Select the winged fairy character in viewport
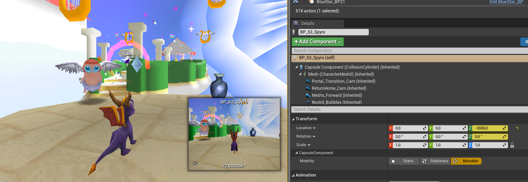 (x=91, y=74)
